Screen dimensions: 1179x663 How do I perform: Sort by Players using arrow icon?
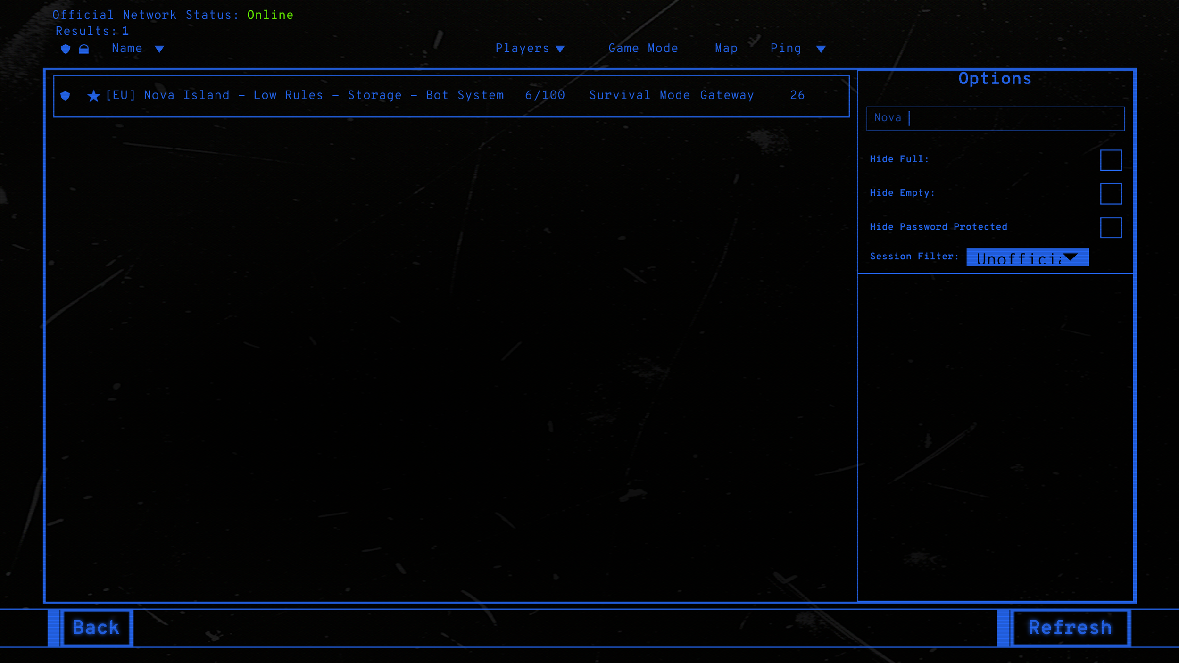(560, 49)
